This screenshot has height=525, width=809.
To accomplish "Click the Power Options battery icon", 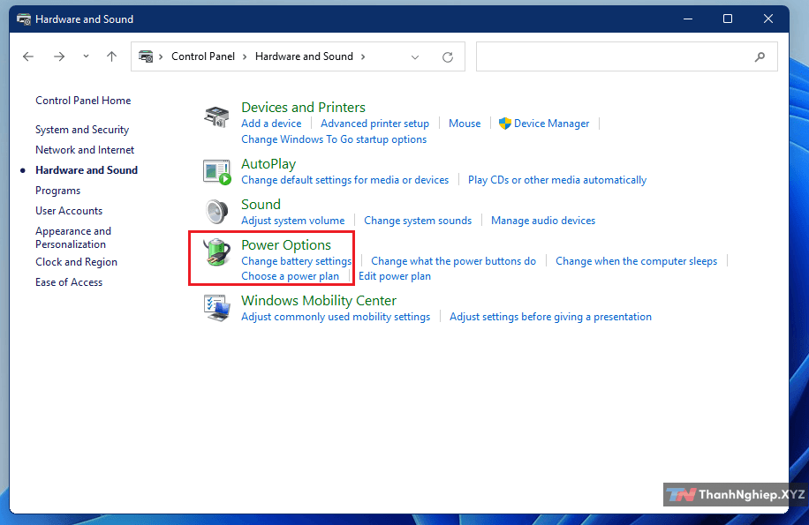I will coord(216,252).
